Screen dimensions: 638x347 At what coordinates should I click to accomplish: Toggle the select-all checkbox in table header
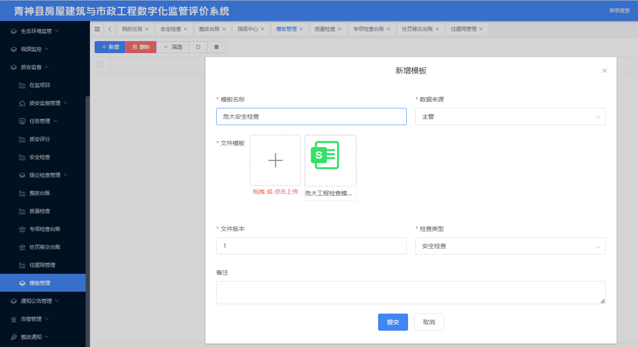tap(101, 64)
